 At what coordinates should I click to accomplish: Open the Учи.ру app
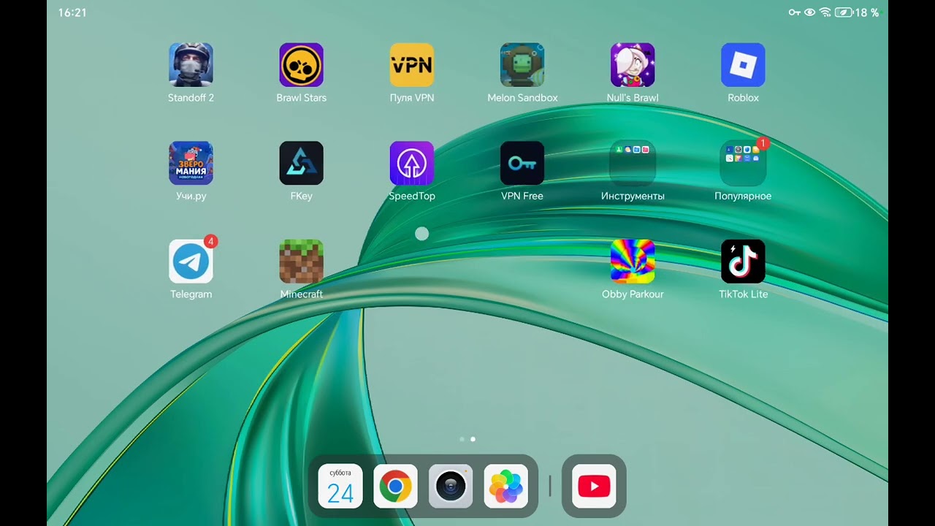tap(191, 163)
